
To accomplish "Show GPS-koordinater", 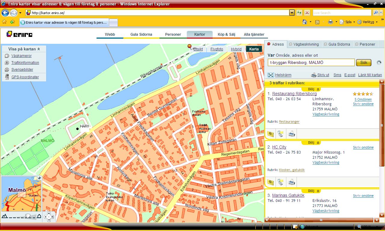I will pos(25,77).
